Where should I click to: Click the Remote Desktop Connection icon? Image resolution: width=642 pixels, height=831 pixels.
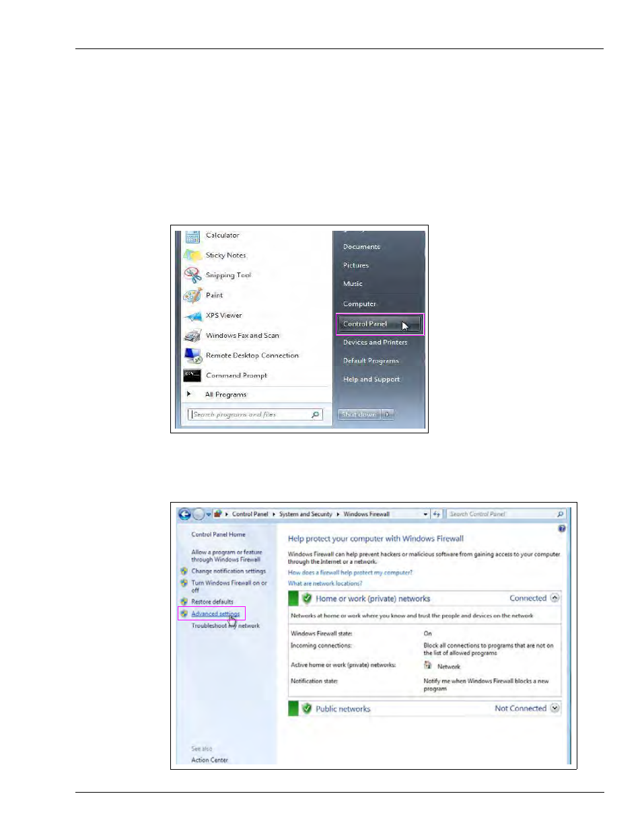[192, 355]
